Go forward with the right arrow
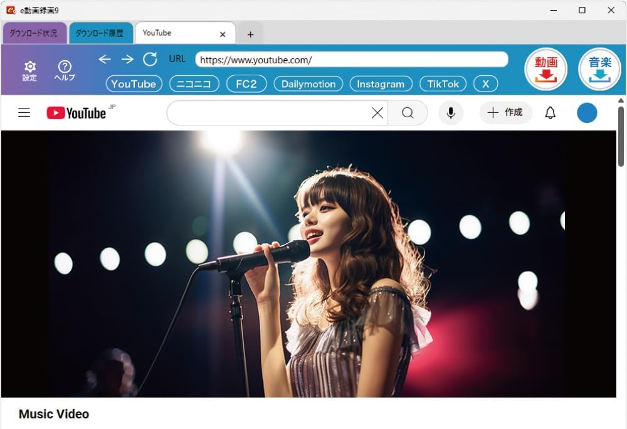The image size is (627, 429). 127,59
